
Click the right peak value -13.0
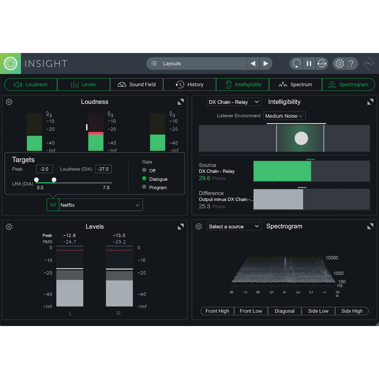(119, 236)
